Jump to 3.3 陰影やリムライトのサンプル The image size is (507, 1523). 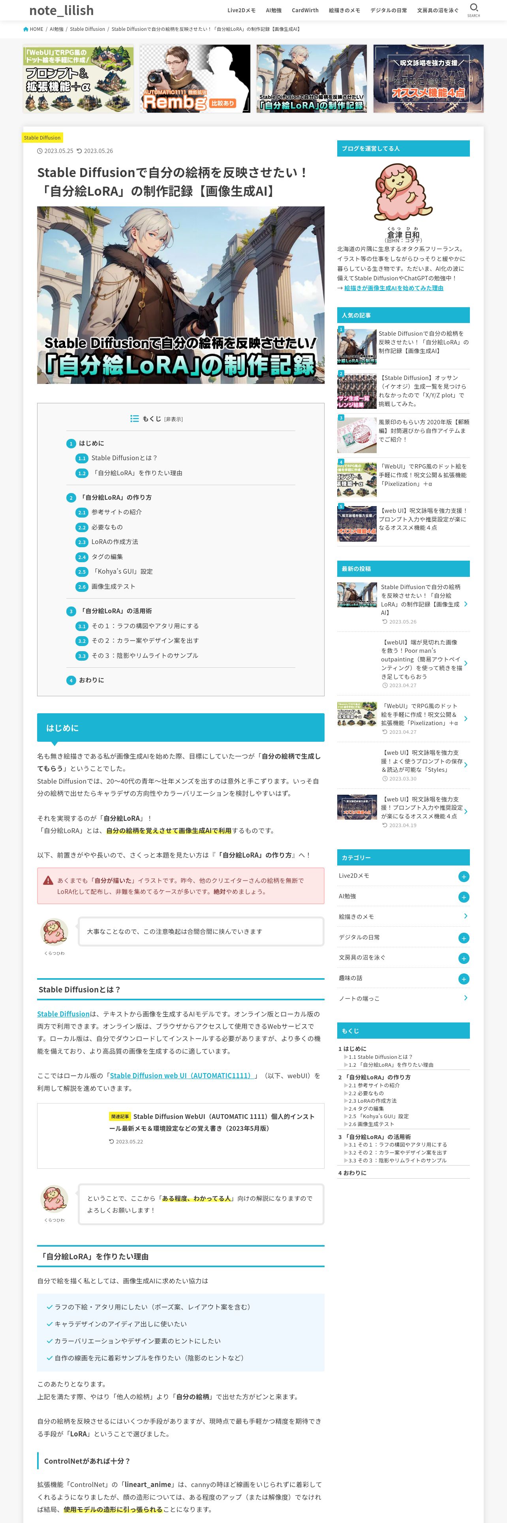tap(145, 656)
